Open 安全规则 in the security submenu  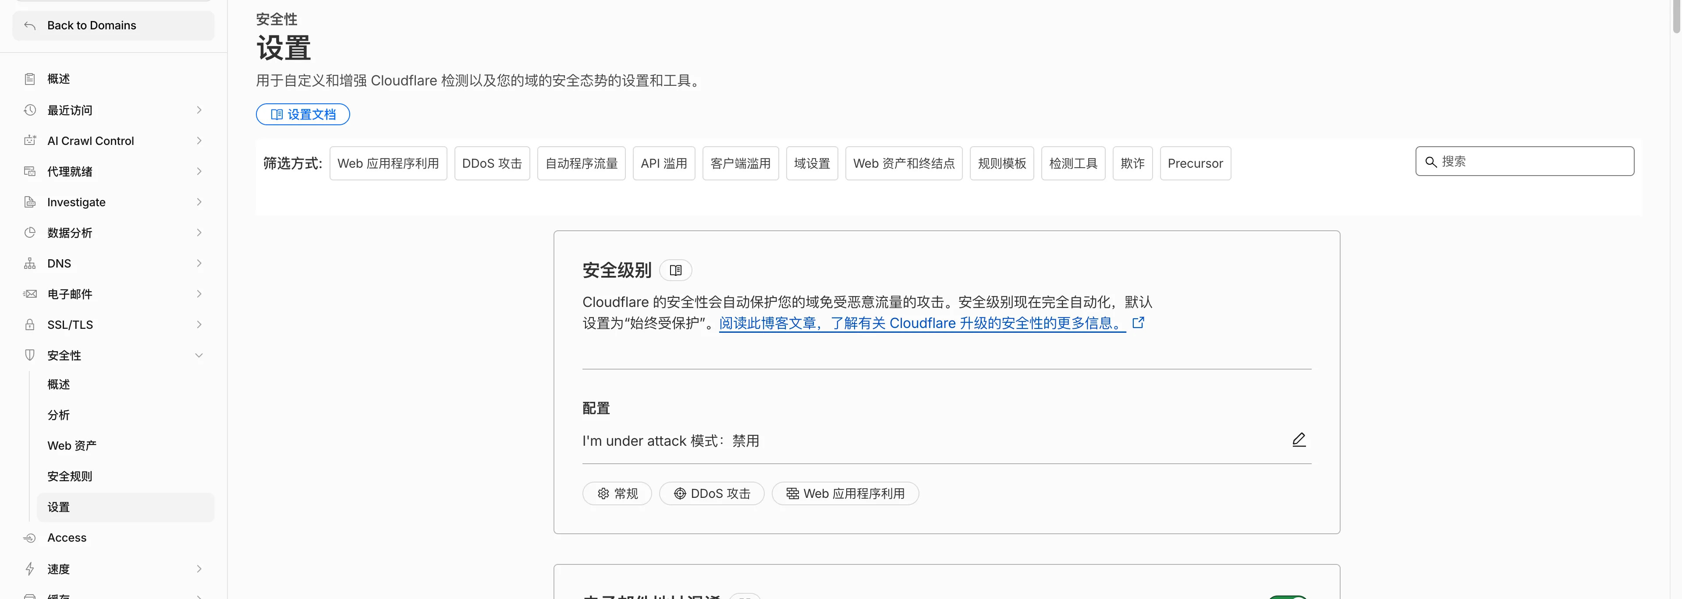pyautogui.click(x=125, y=476)
